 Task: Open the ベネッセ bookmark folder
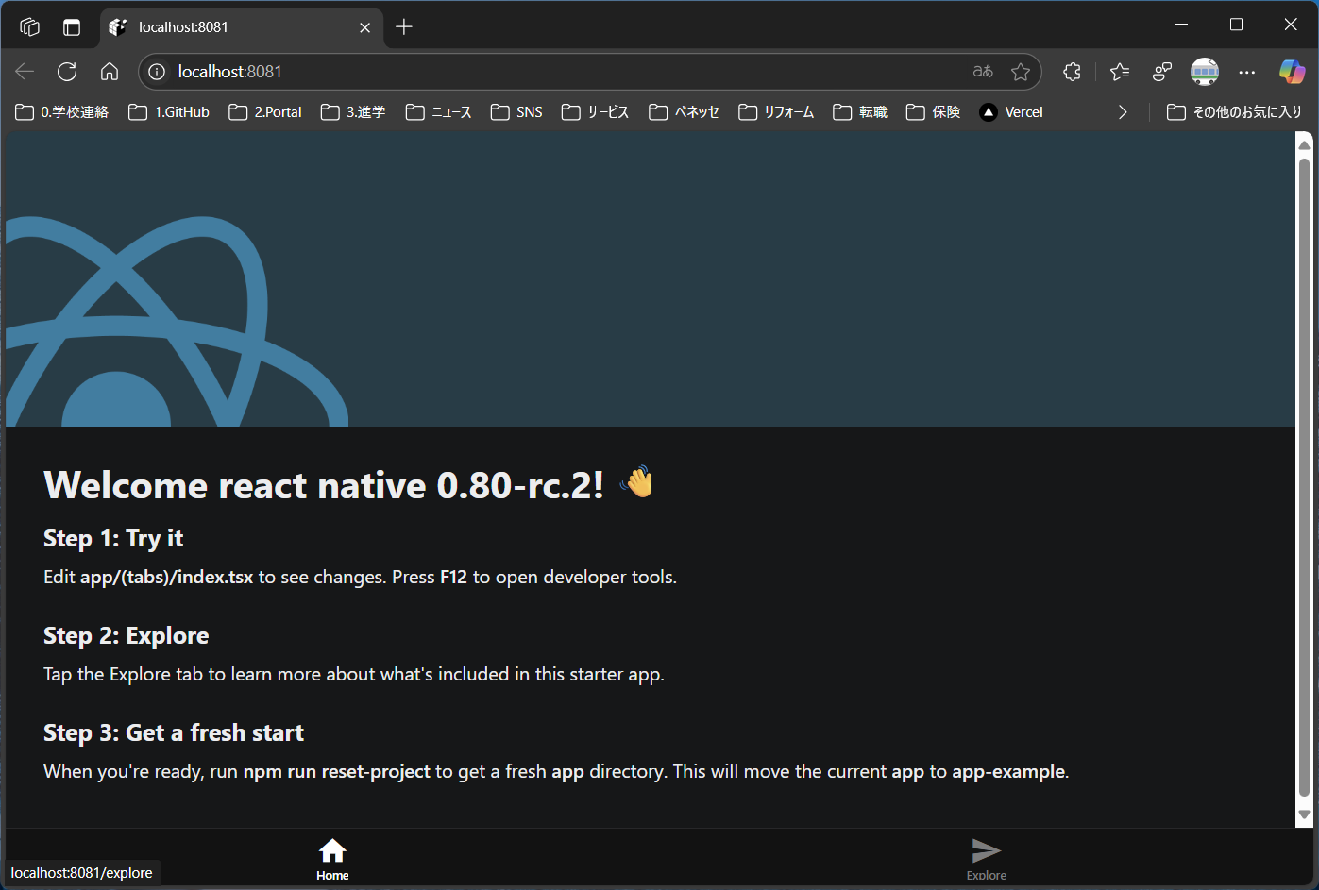(684, 112)
